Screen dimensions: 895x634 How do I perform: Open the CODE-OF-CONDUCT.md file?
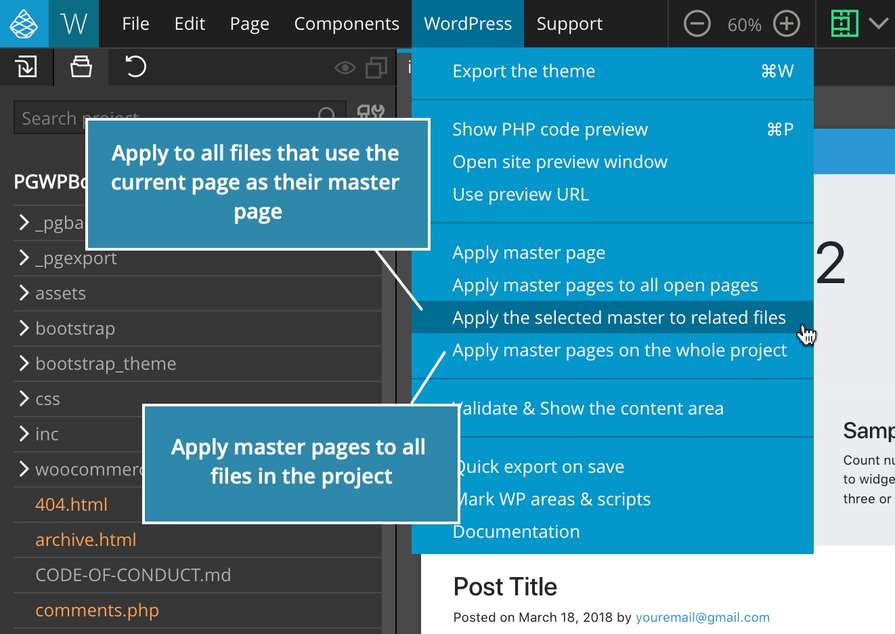[x=133, y=575]
